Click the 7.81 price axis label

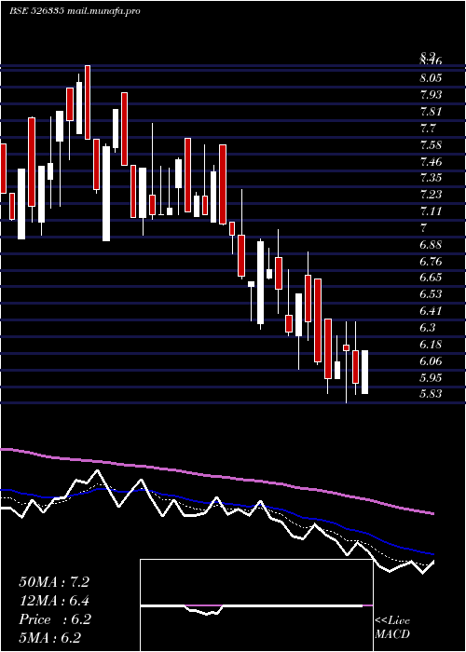pos(431,112)
